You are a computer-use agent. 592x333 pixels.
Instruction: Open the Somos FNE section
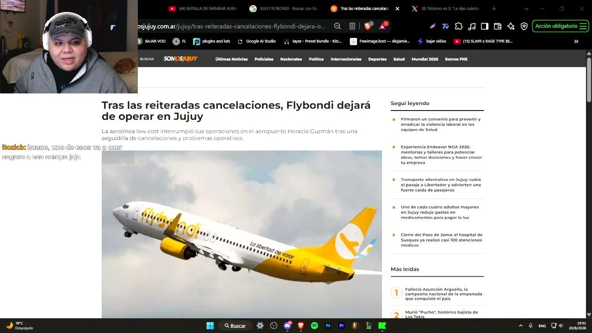[x=456, y=59]
